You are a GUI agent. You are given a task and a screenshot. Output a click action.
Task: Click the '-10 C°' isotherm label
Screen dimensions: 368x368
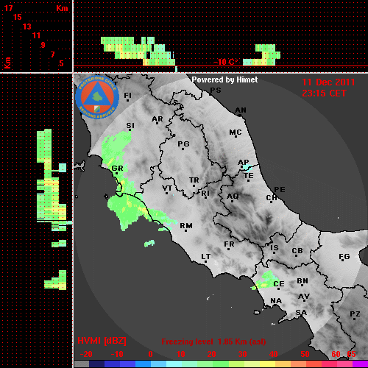coord(226,62)
